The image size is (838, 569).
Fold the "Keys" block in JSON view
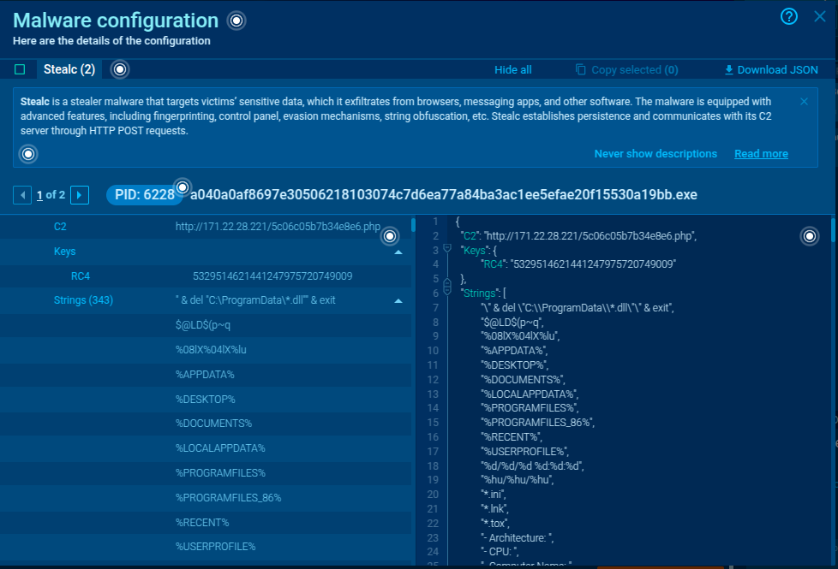coord(446,249)
